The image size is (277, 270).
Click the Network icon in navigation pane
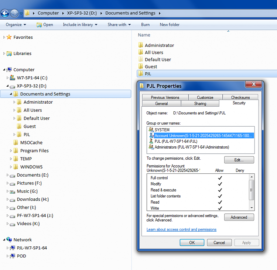click(9, 240)
